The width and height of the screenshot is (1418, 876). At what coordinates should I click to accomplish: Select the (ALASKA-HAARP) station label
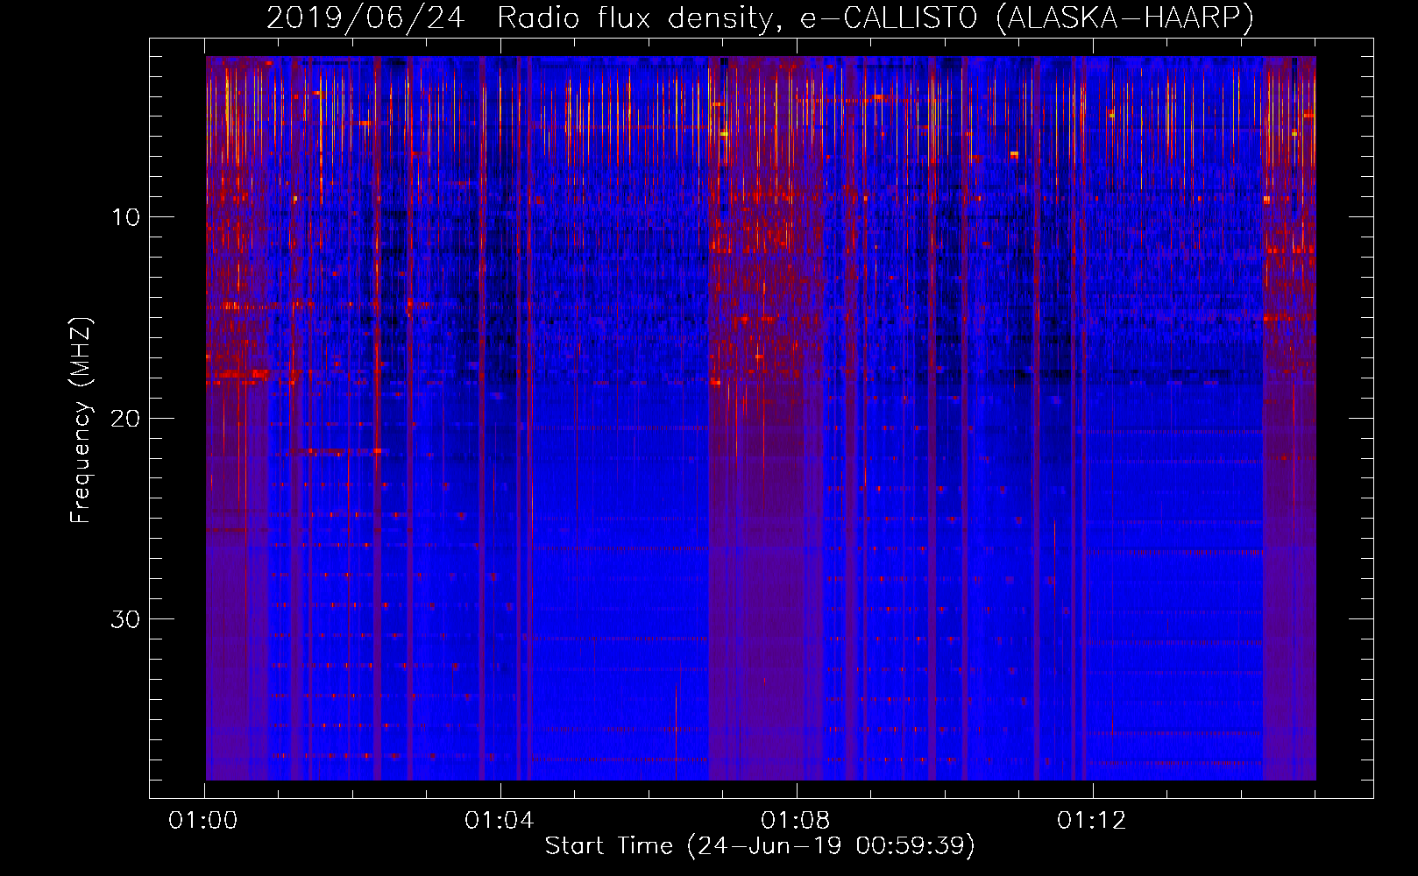pyautogui.click(x=1124, y=18)
